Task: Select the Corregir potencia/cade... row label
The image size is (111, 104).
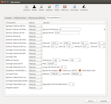Action: point(17,53)
